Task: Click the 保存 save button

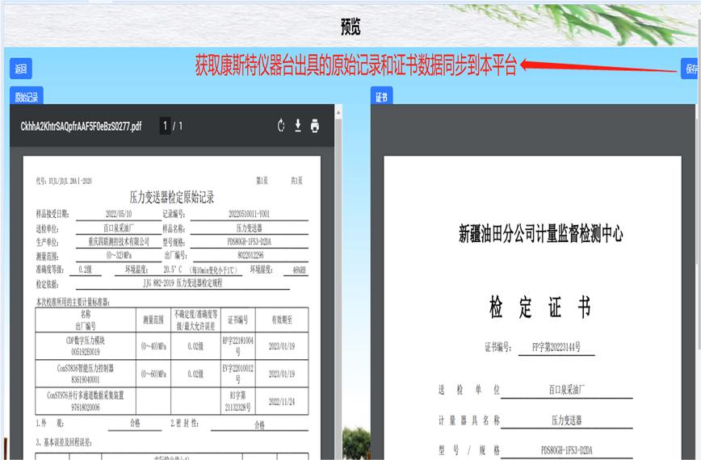Action: pyautogui.click(x=691, y=69)
